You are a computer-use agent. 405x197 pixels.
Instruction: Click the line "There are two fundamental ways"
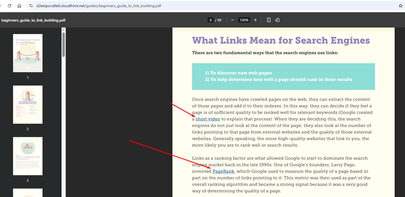[x=265, y=53]
